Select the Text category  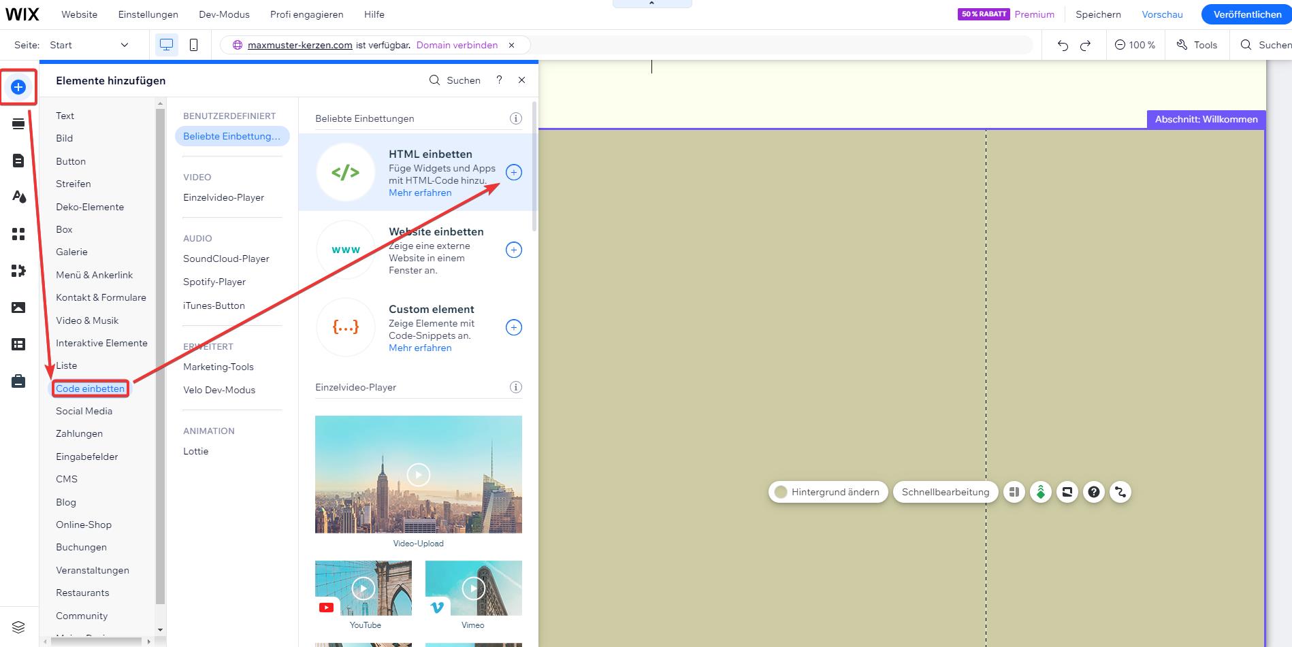pyautogui.click(x=65, y=116)
